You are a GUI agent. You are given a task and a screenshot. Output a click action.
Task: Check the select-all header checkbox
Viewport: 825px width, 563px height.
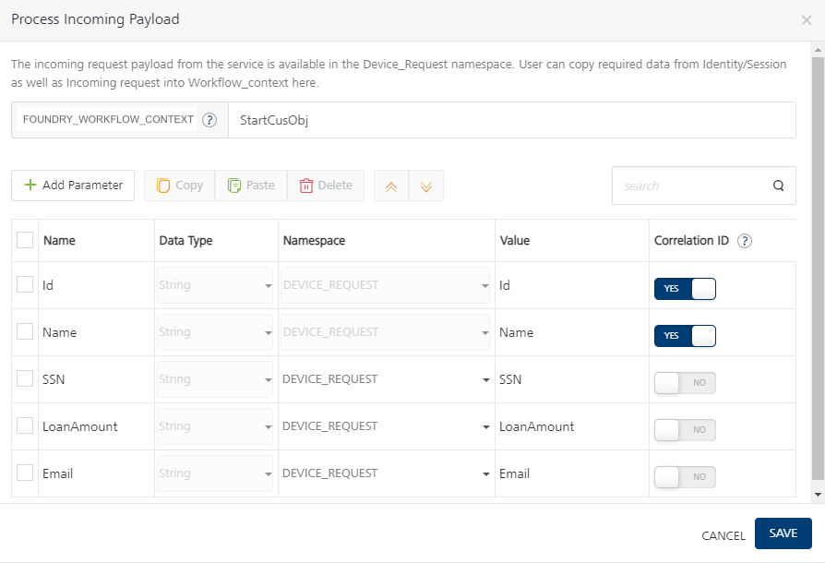click(x=25, y=240)
